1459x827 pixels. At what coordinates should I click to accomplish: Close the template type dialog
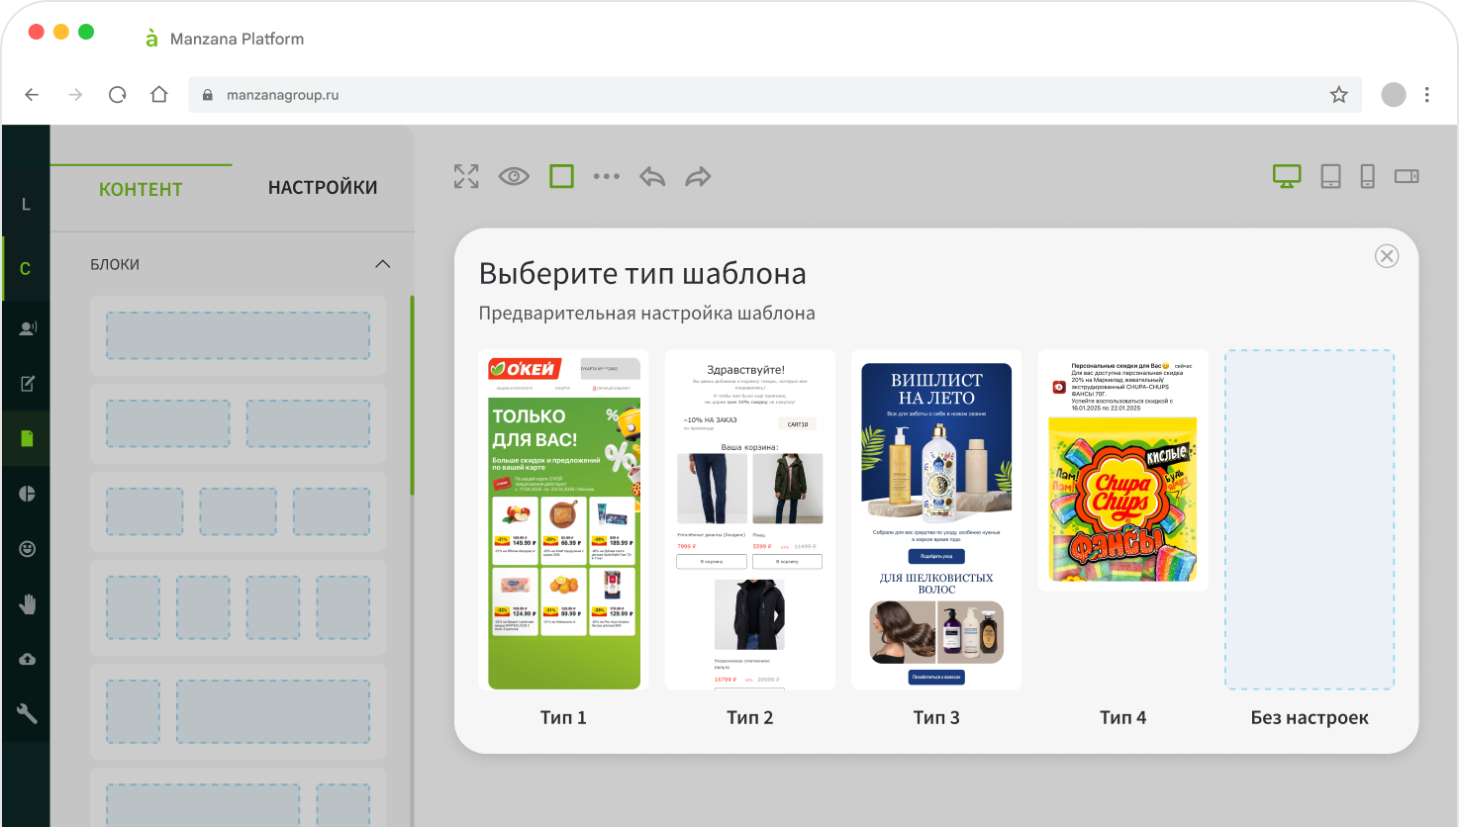[x=1386, y=256]
